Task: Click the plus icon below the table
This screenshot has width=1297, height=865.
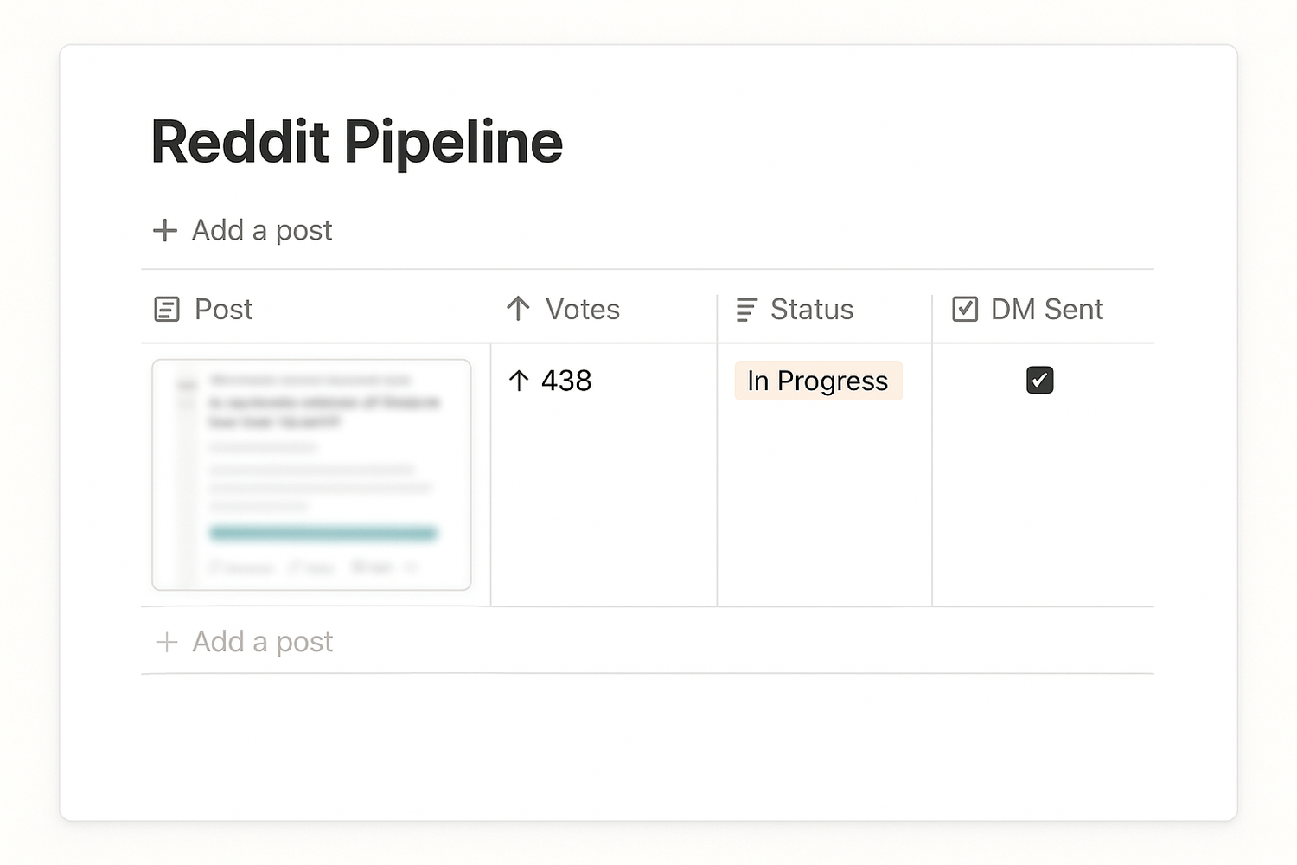Action: [166, 642]
